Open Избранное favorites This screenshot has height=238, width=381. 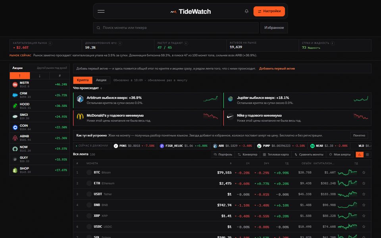pyautogui.click(x=274, y=28)
